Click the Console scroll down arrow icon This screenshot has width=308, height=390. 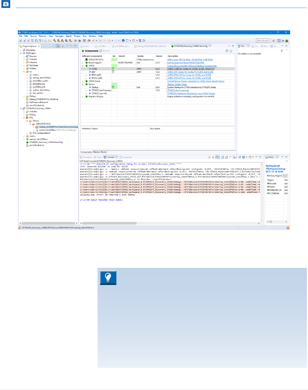[x=209, y=157]
